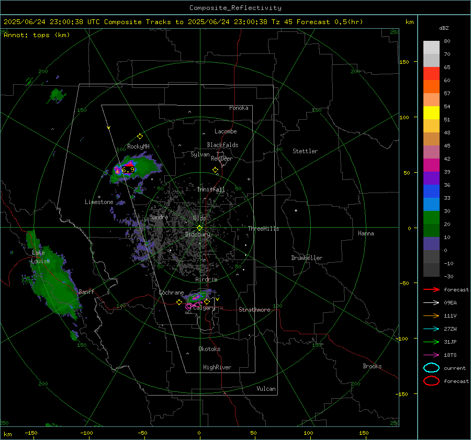The height and width of the screenshot is (440, 471).
Task: Click the Sundre town label
Action: tap(159, 217)
